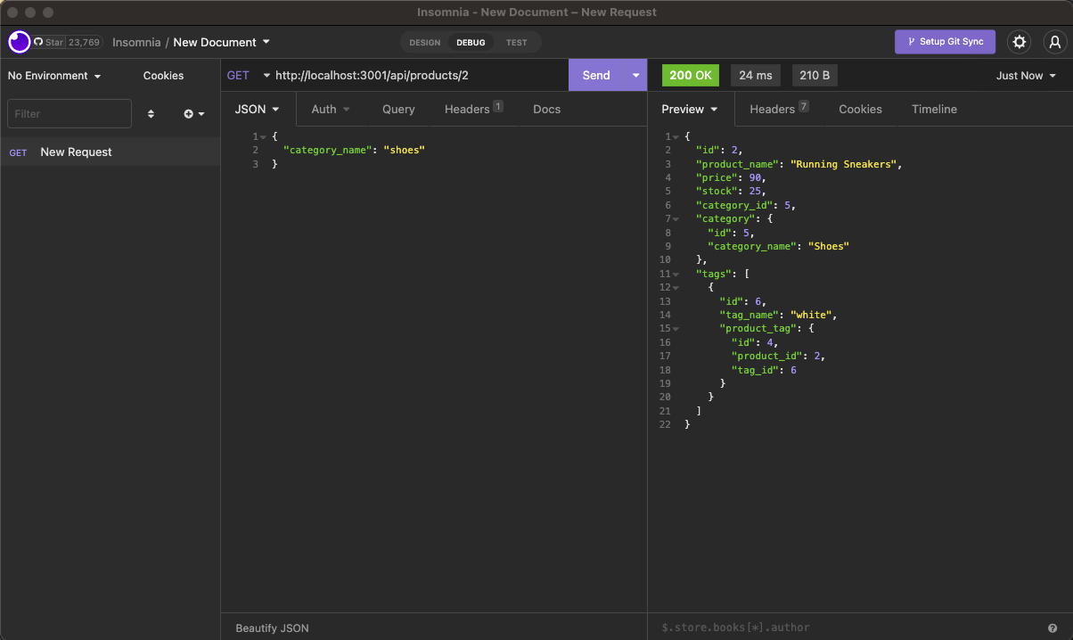Open Send options via its dropdown arrow
This screenshot has height=640, width=1073.
[x=634, y=75]
